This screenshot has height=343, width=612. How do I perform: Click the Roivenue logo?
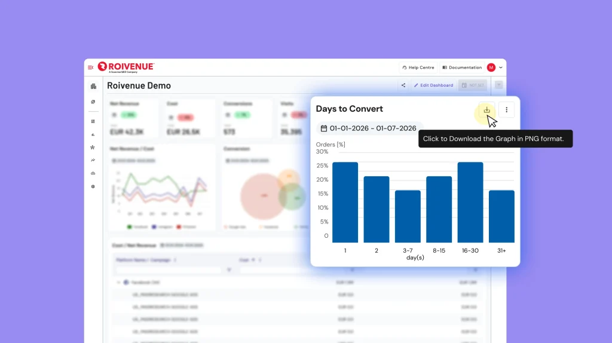click(x=126, y=67)
